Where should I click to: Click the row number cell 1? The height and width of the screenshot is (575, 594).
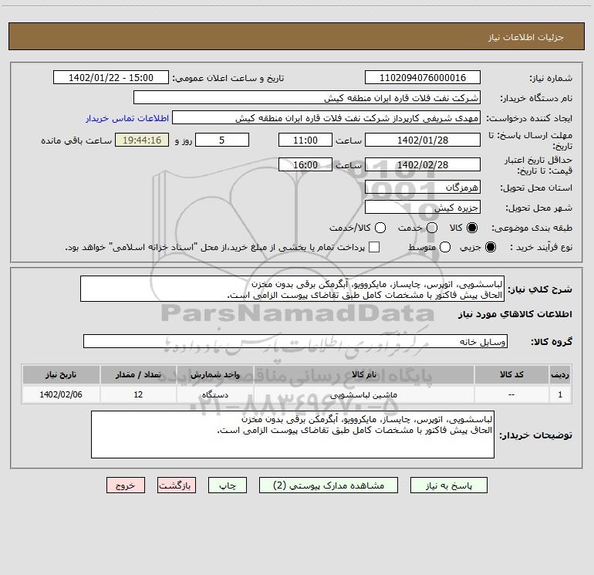(560, 394)
